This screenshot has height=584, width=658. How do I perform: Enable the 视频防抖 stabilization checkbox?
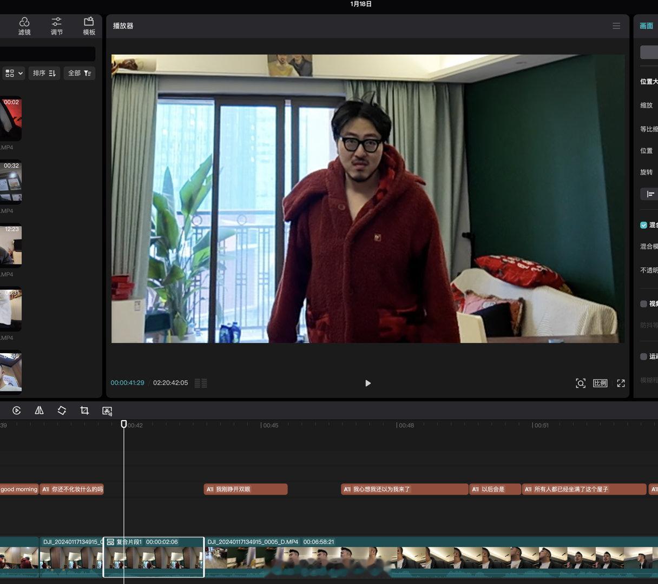[x=643, y=304]
